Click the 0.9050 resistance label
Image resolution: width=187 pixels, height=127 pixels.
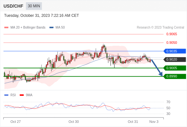[171, 43]
